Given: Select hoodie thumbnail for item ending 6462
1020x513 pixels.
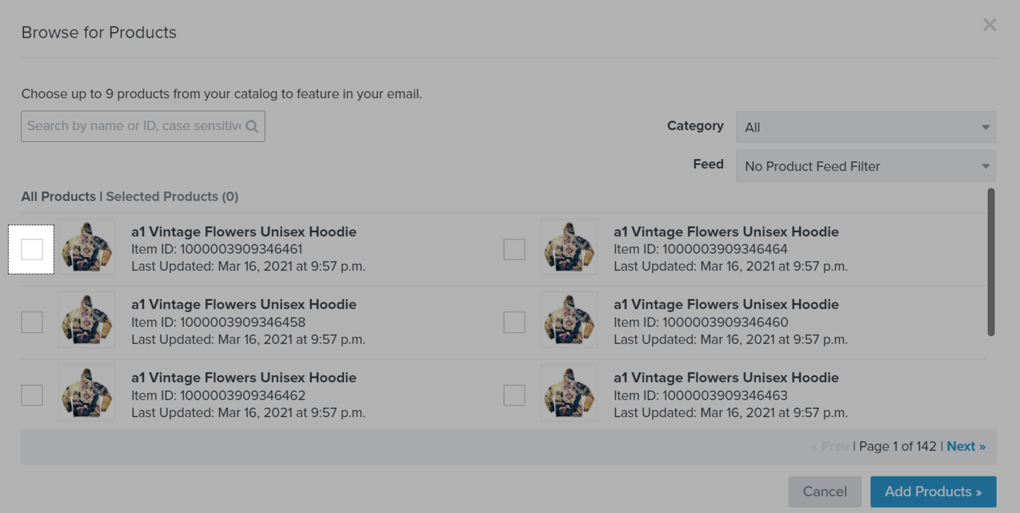Looking at the screenshot, I should tap(87, 392).
